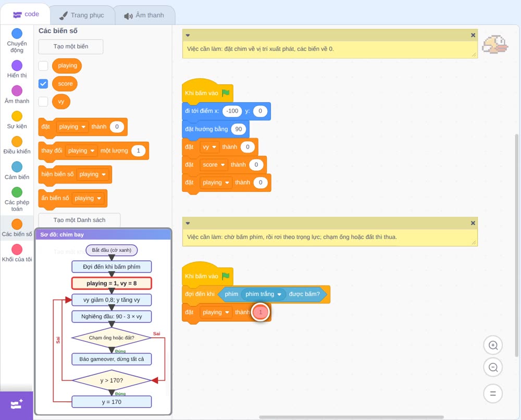Tick the vy variable checkbox
The image size is (521, 420).
click(x=43, y=101)
